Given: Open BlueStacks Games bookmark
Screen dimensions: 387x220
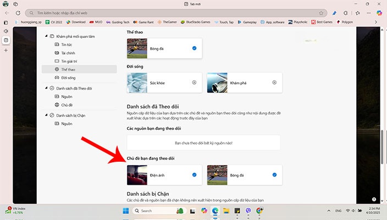Looking at the screenshot, I should pos(196,22).
